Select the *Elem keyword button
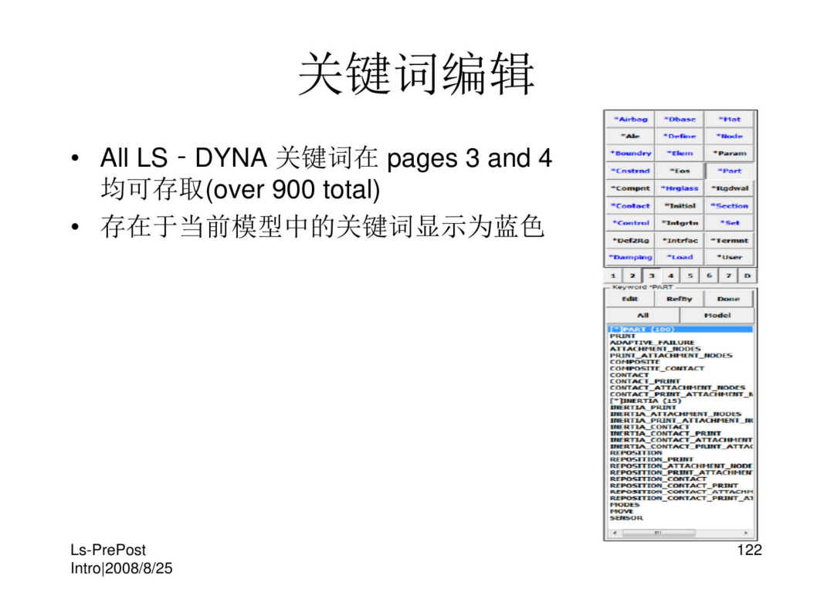Screen dimensions: 834x589 pos(680,153)
